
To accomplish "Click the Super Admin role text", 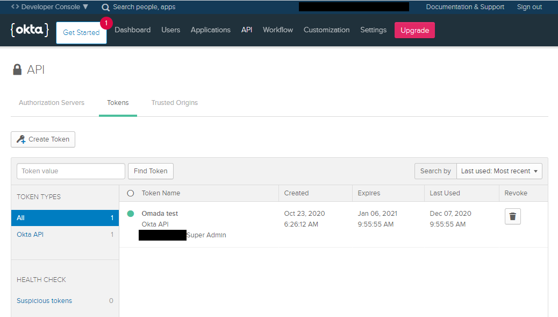I will 206,235.
